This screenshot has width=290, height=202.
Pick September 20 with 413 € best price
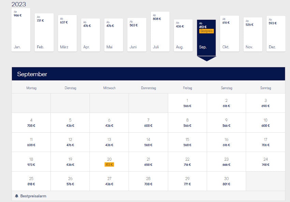(109, 162)
